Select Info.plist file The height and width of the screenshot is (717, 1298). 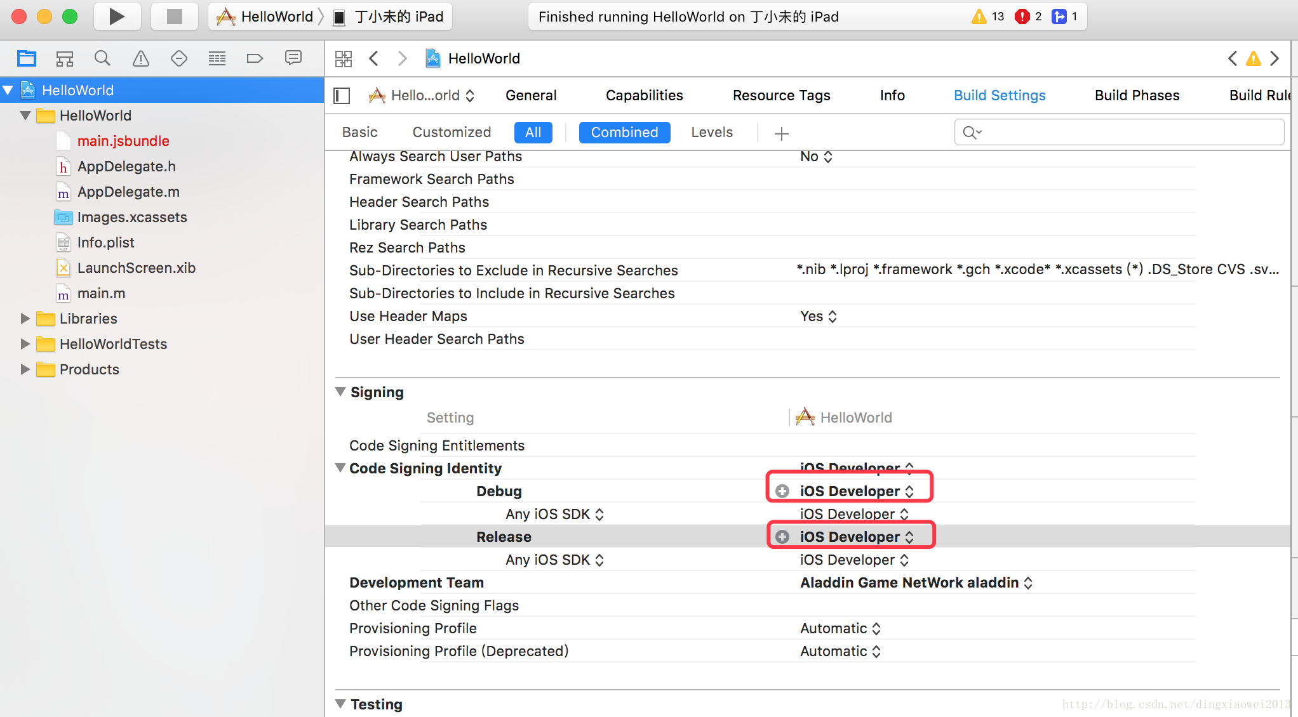click(105, 242)
